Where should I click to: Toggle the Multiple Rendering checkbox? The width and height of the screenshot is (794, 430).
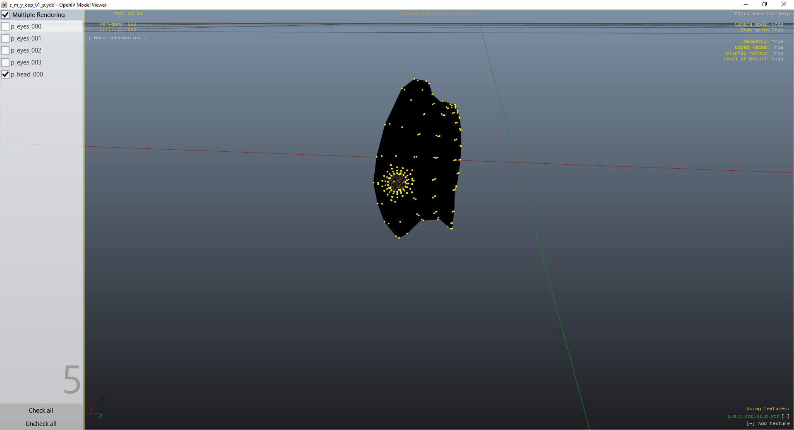(x=5, y=15)
